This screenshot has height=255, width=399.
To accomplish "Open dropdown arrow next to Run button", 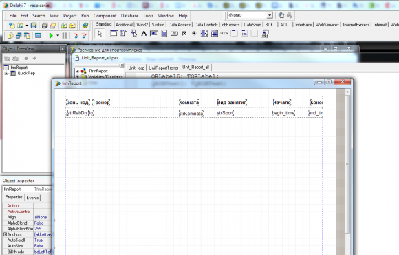I will [x=58, y=35].
